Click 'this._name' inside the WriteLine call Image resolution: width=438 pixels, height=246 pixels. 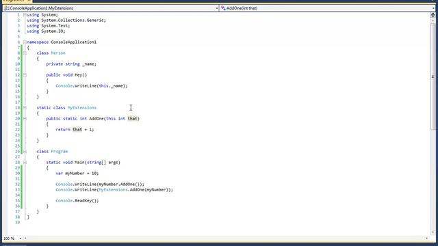click(x=111, y=85)
